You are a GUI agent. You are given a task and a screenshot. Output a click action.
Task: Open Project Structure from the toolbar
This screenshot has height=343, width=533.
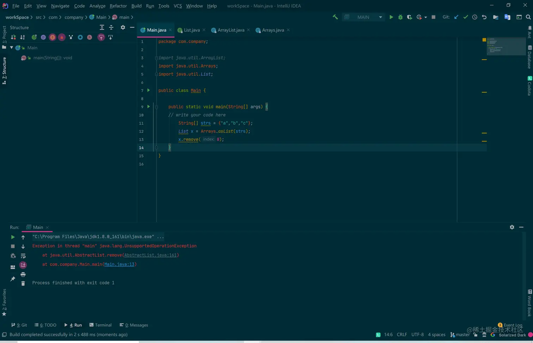[496, 17]
